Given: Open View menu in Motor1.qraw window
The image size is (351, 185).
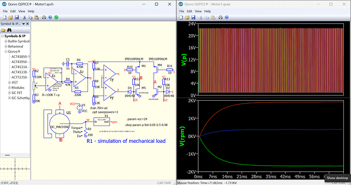Looking at the screenshot, I should pyautogui.click(x=198, y=11).
